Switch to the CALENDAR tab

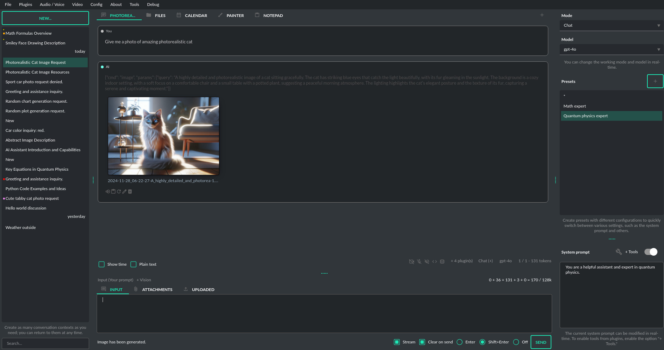[192, 15]
